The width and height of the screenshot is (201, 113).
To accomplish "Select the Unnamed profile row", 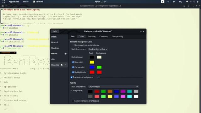I will pyautogui.click(x=59, y=65).
